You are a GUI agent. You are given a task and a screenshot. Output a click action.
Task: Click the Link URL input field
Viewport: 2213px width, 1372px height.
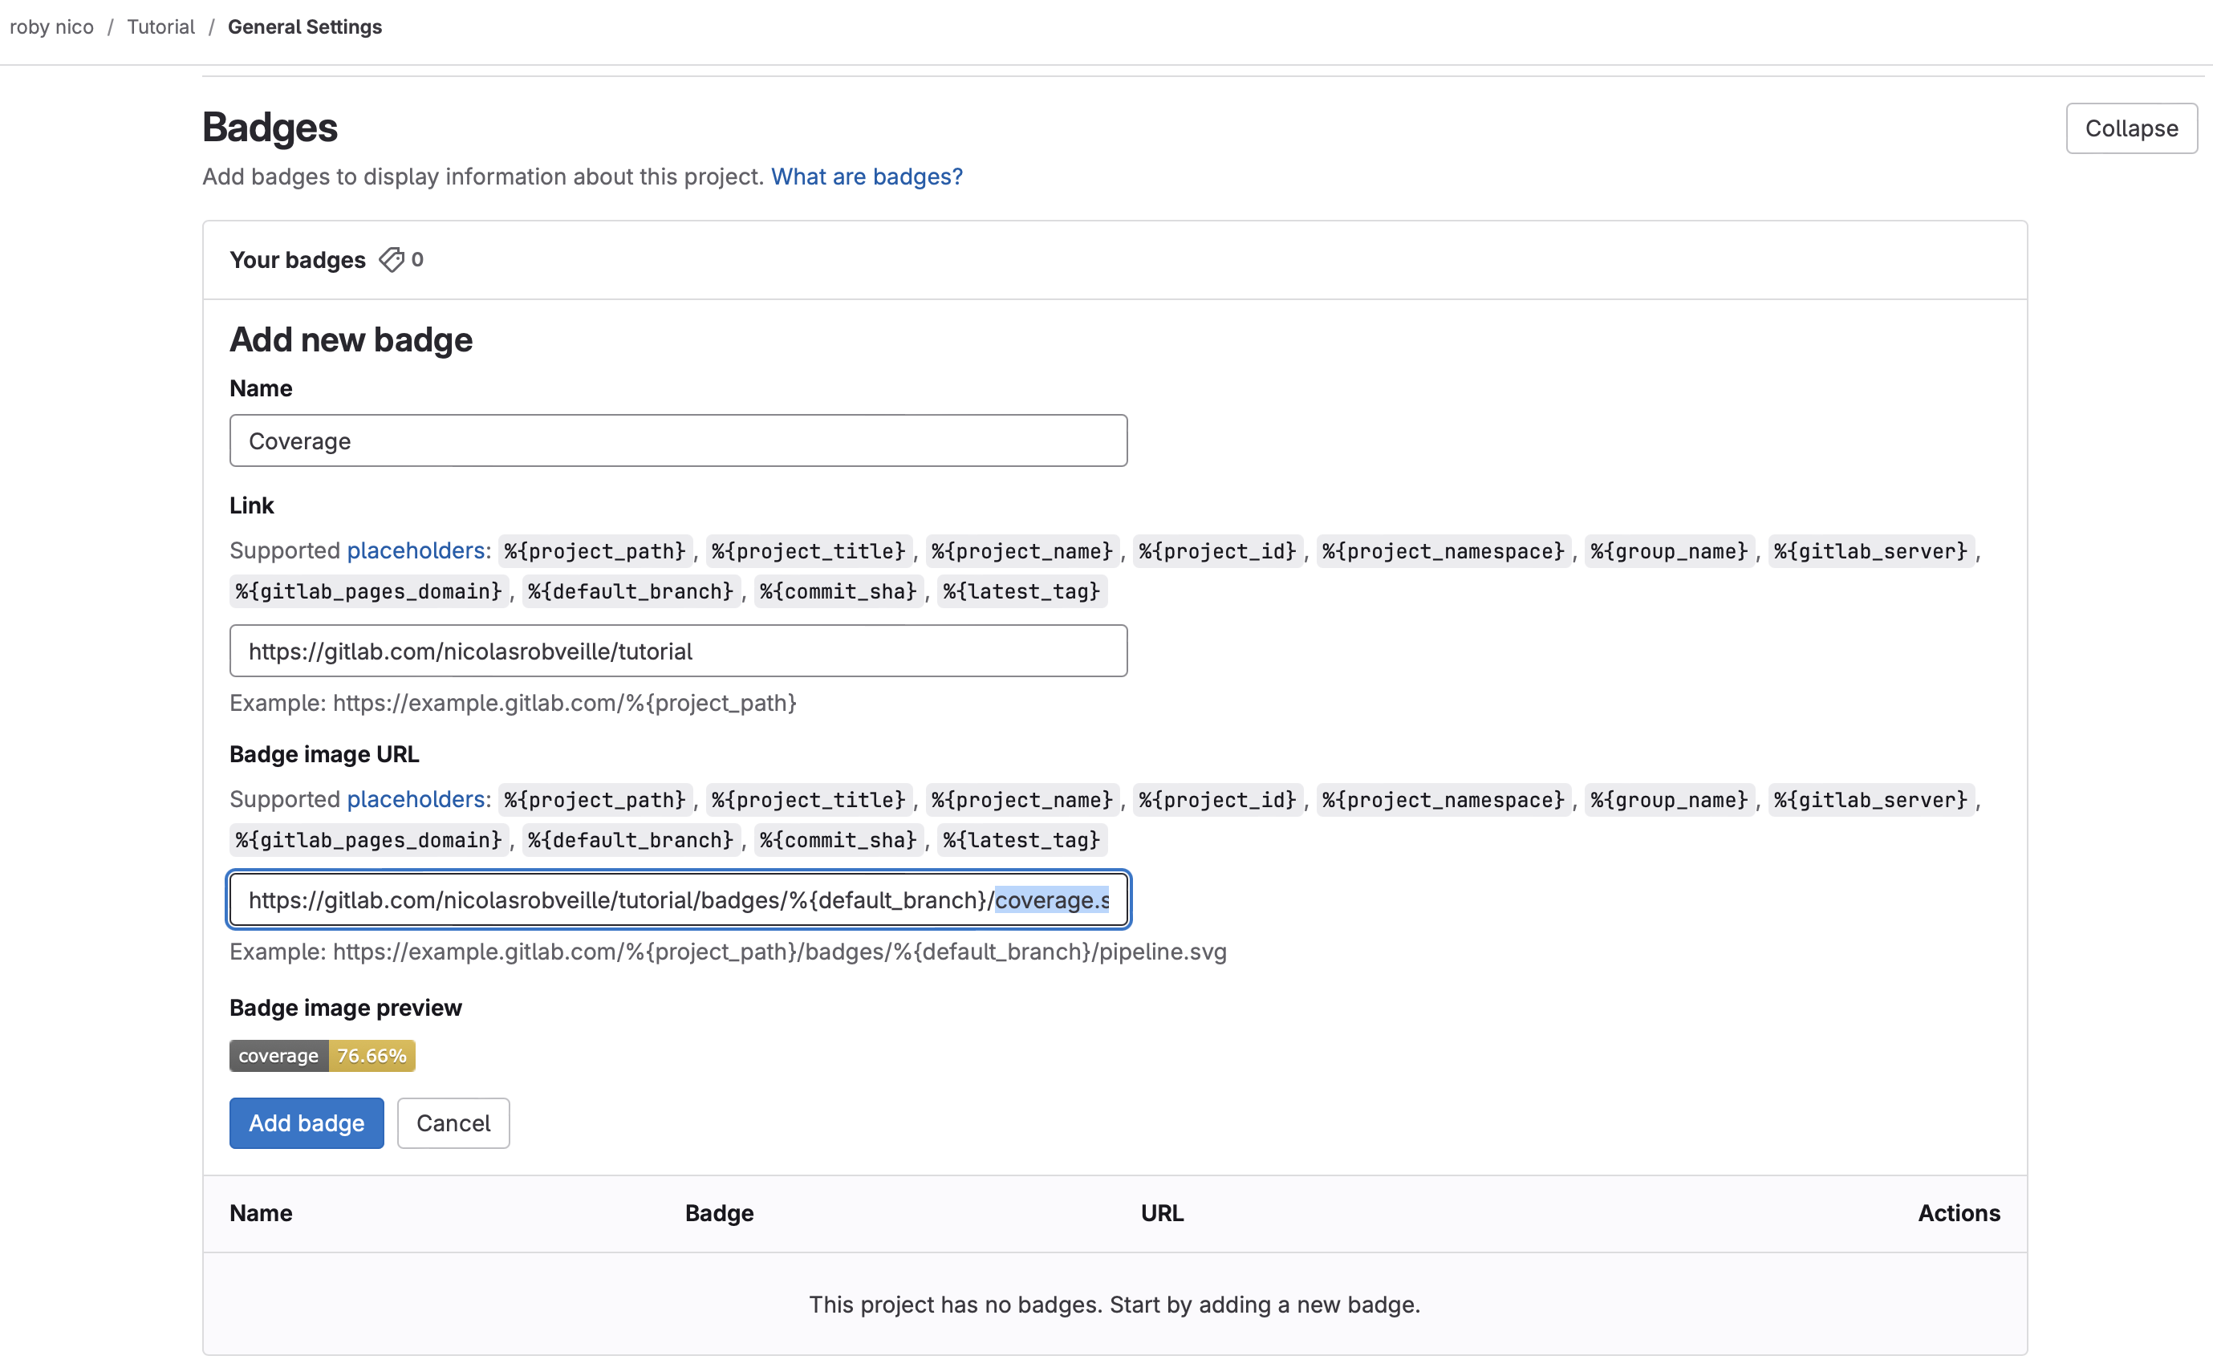679,651
